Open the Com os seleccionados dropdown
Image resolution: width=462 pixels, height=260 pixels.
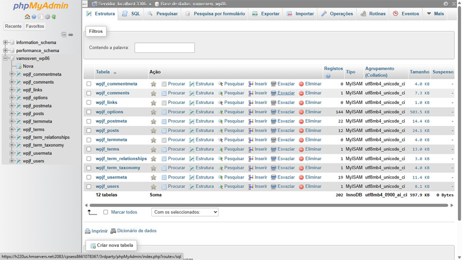pyautogui.click(x=185, y=212)
